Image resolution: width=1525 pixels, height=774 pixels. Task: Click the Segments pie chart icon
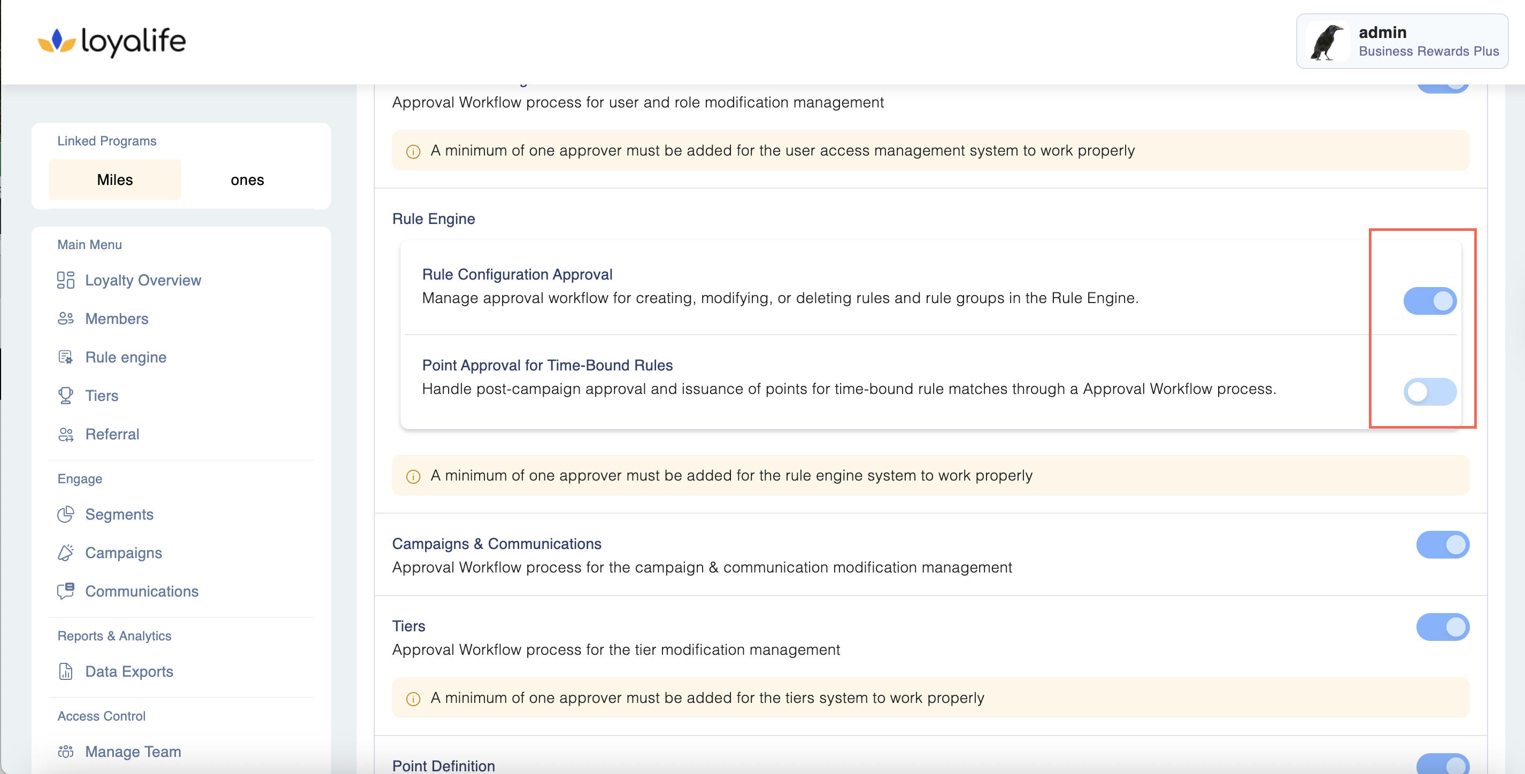point(65,514)
